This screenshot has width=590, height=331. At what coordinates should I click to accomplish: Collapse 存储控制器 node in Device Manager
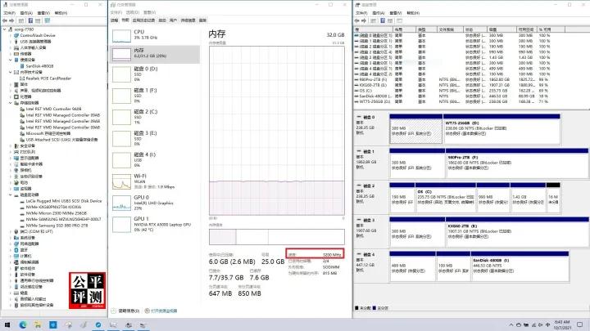click(11, 103)
